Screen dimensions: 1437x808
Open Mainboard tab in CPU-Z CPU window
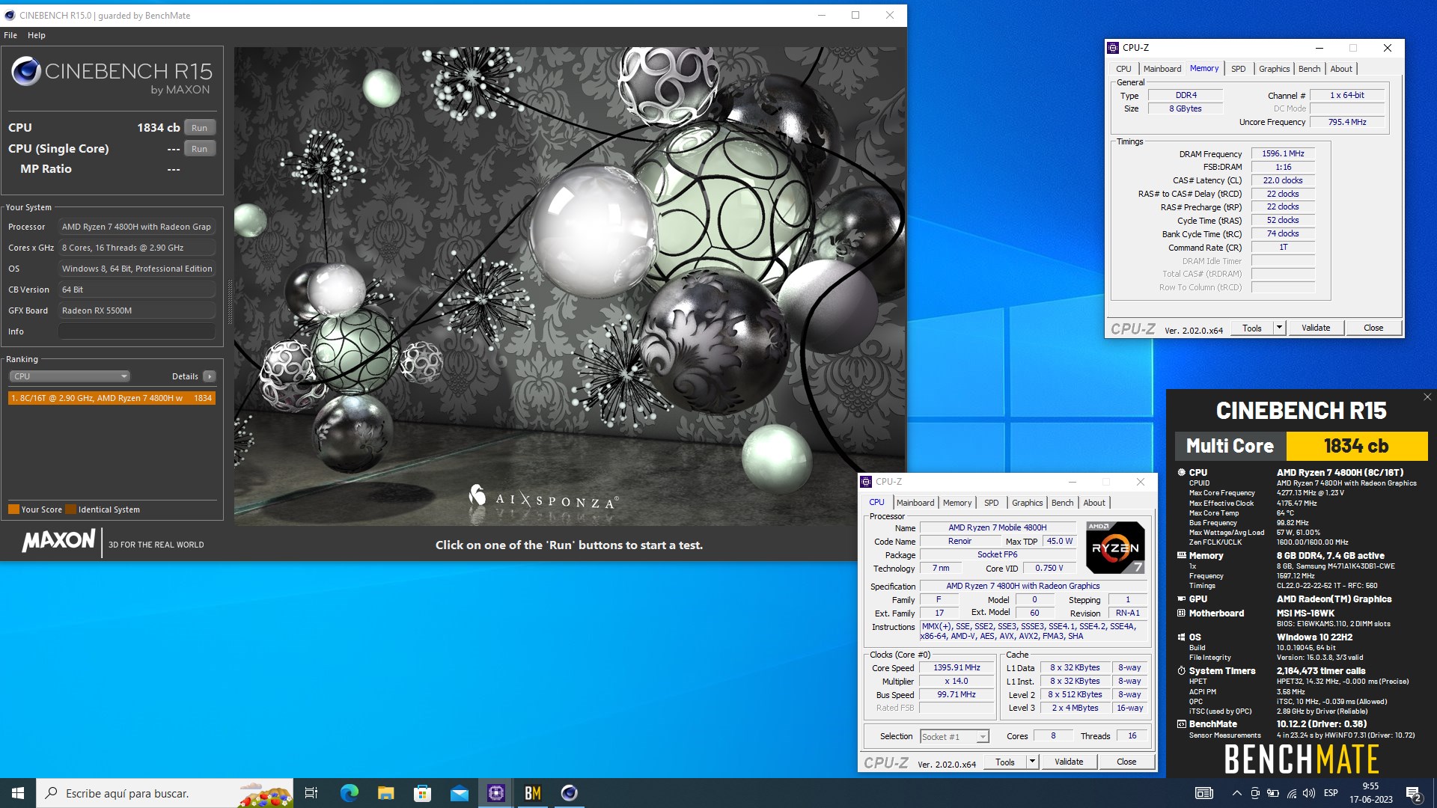tap(915, 503)
